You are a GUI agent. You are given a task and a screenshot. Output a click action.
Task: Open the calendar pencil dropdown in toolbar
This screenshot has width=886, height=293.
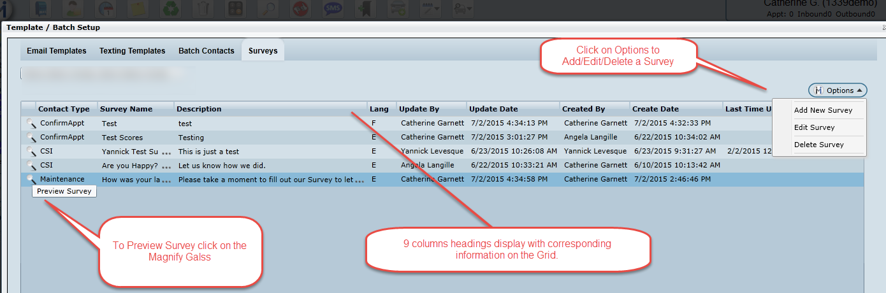click(x=433, y=9)
